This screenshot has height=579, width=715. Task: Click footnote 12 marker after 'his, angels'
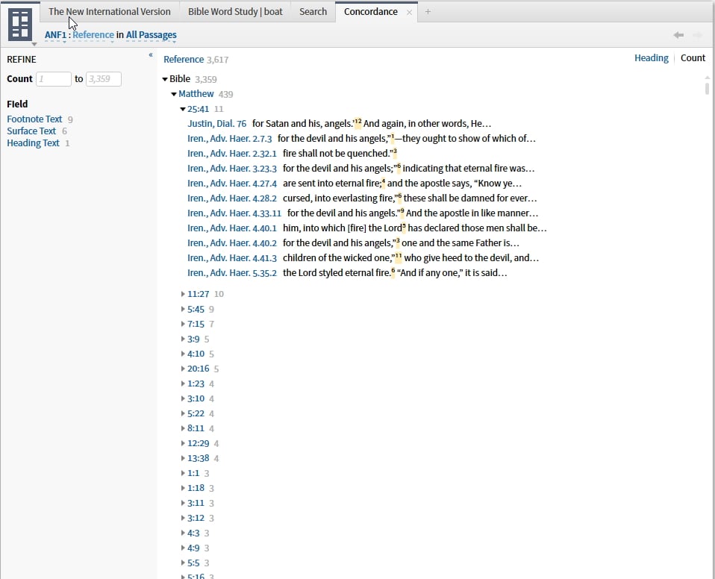tap(358, 122)
